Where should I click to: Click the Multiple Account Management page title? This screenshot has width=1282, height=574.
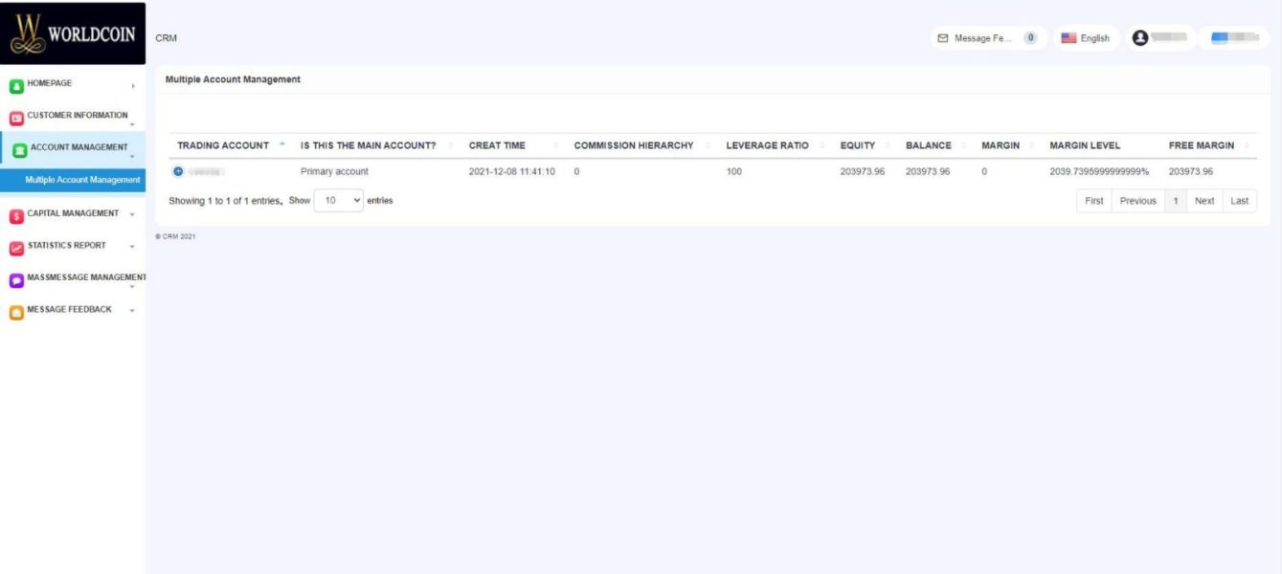point(233,79)
